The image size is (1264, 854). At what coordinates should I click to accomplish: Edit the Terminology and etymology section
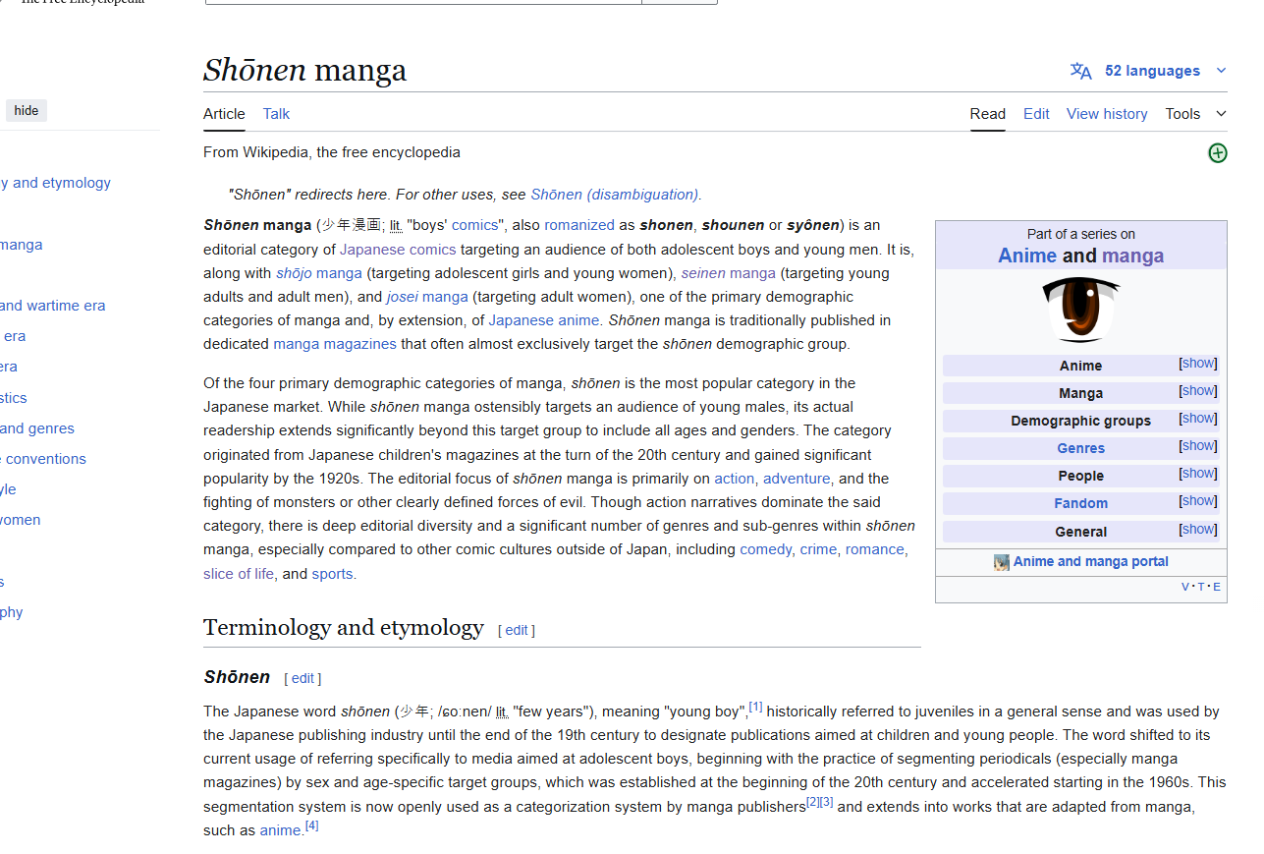517,631
